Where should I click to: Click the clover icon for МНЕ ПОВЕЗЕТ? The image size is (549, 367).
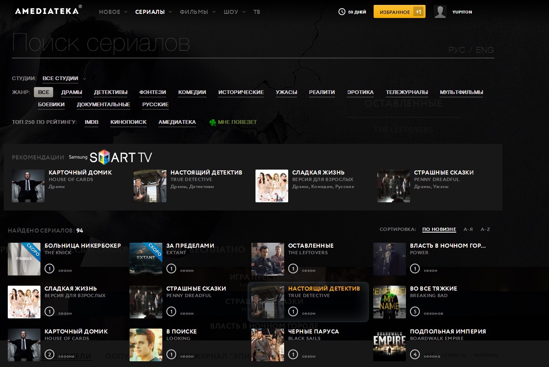coord(213,122)
